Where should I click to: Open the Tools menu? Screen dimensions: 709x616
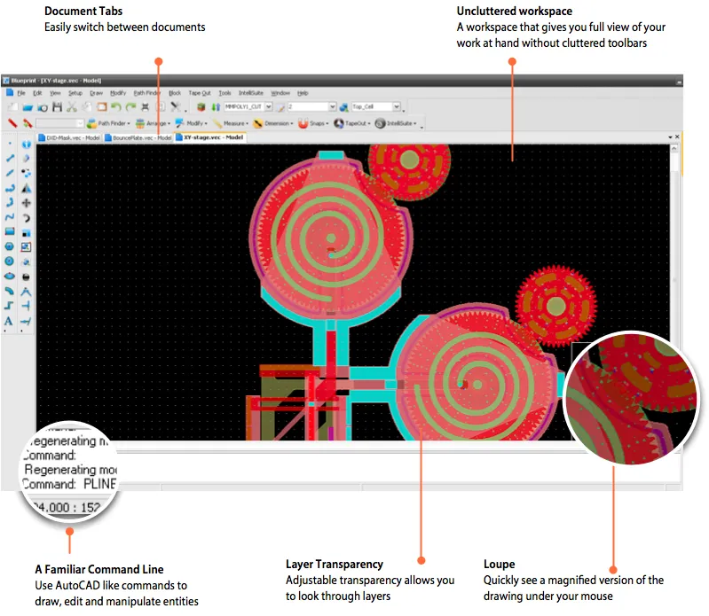(225, 93)
